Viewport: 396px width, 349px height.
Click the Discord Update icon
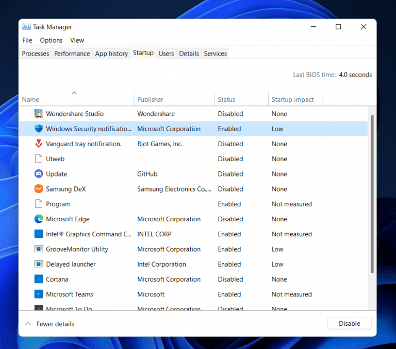(x=39, y=174)
